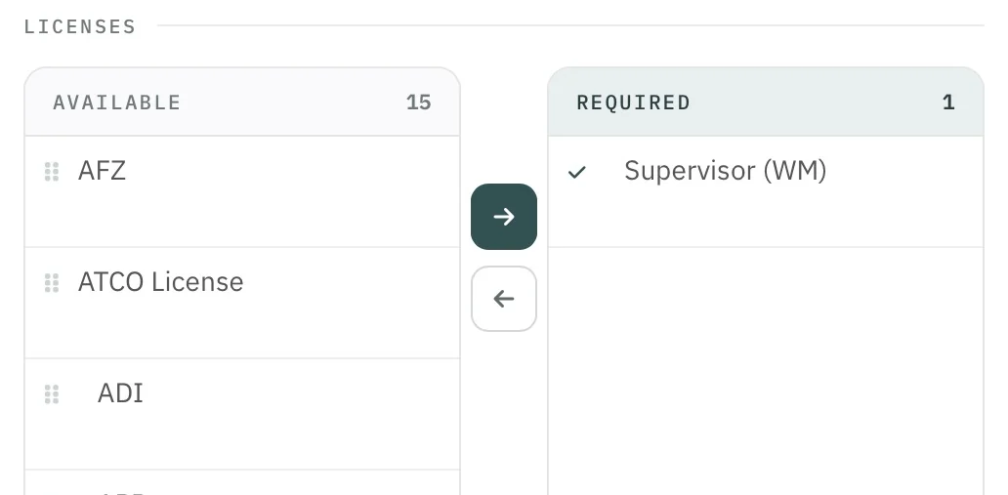This screenshot has height=495, width=1008.
Task: Click the checkmark beside Supervisor (WM)
Action: pyautogui.click(x=577, y=172)
